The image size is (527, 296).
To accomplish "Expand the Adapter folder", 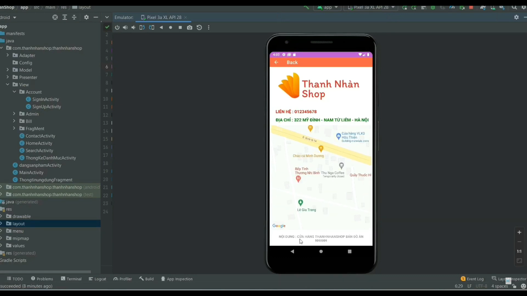I will [8, 55].
